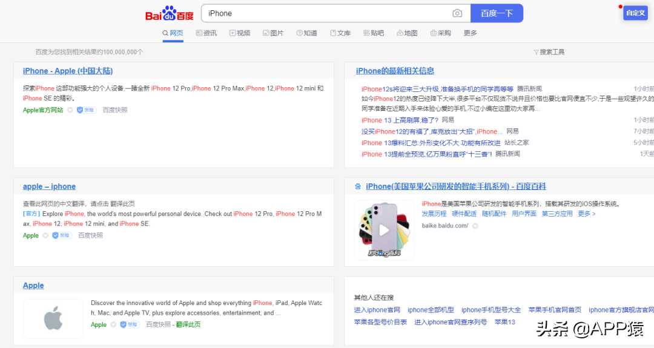Open 用户界面 baike section
This screenshot has width=654, height=348.
[x=524, y=214]
